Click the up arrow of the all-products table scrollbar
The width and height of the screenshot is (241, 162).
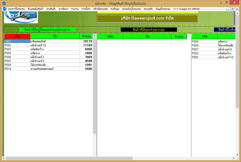click(94, 36)
